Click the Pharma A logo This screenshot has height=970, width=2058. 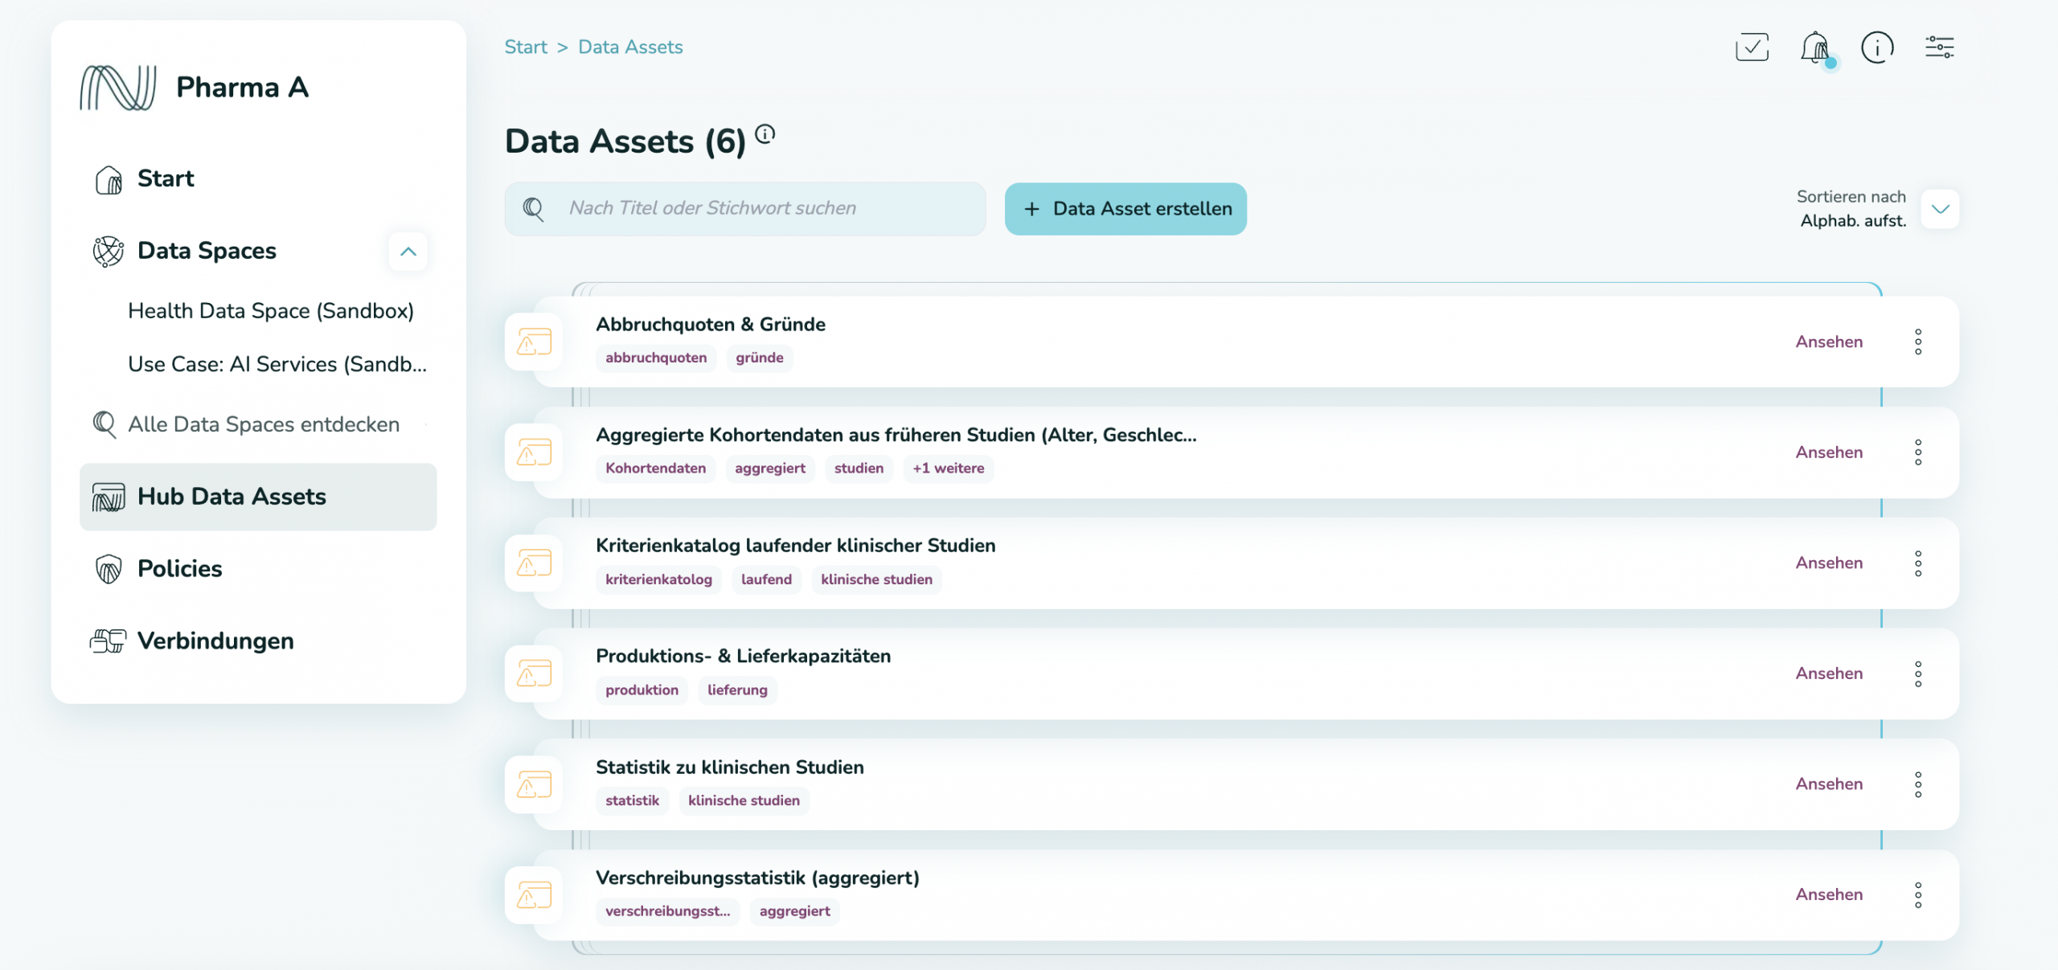click(117, 87)
